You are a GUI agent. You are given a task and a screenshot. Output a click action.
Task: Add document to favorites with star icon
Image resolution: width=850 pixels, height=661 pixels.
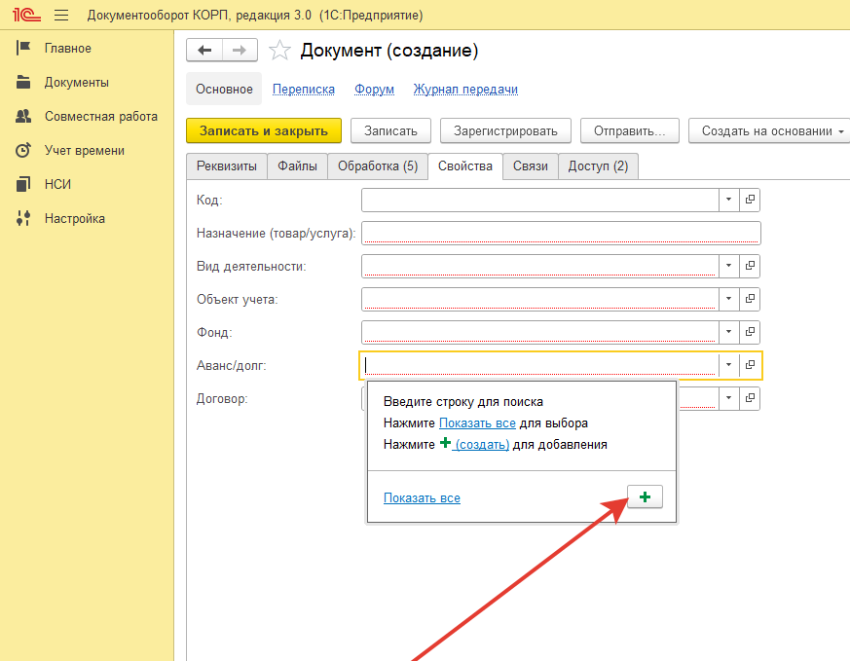(x=279, y=52)
